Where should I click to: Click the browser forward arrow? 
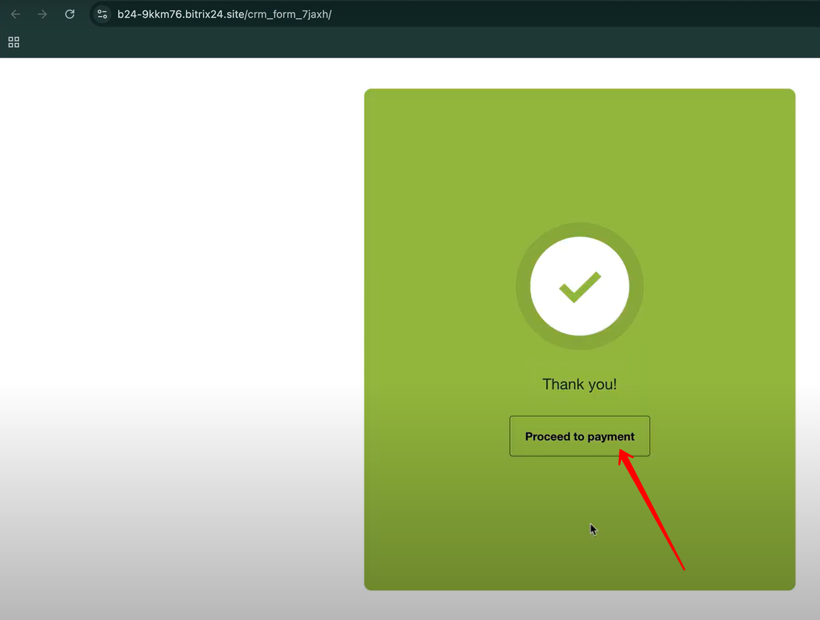point(42,14)
